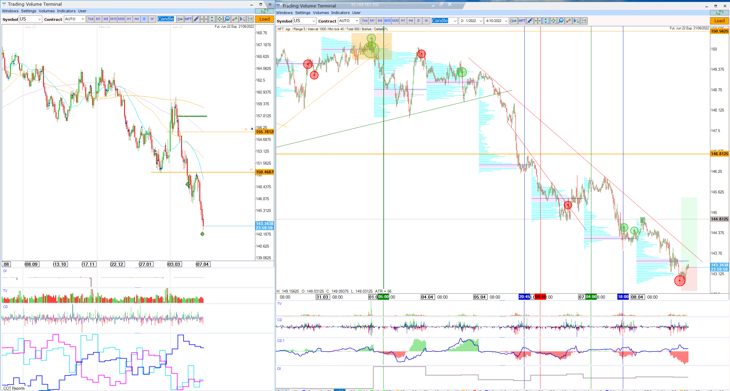Open Indicators menu in right window

340,13
